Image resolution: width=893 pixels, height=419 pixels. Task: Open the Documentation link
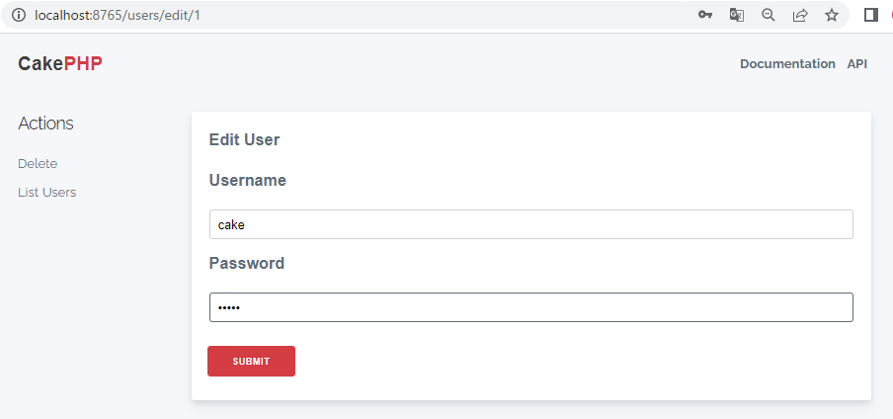(787, 64)
